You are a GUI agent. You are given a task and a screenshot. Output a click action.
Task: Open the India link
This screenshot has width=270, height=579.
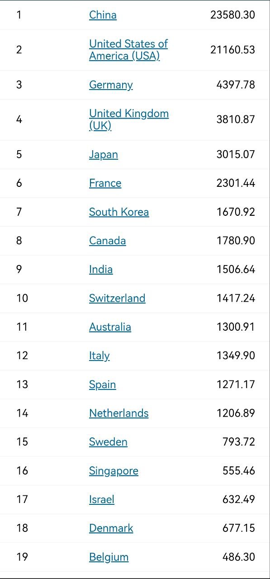point(101,269)
